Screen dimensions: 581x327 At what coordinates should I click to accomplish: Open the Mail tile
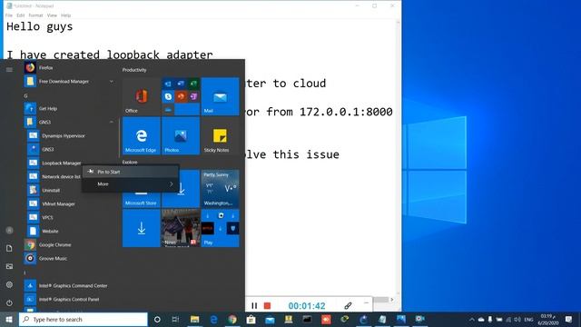pos(220,96)
